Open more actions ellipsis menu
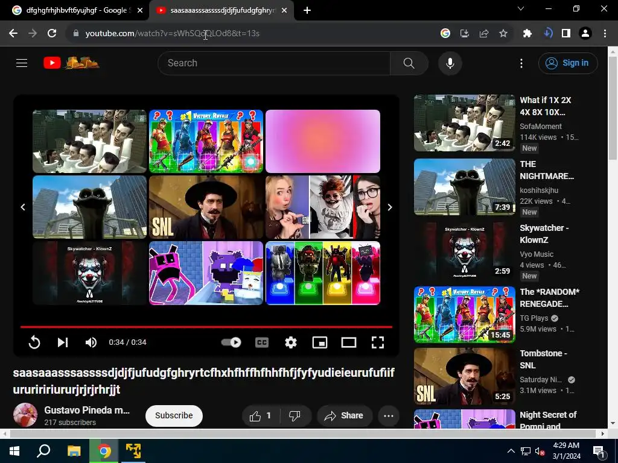The image size is (618, 463). point(389,416)
